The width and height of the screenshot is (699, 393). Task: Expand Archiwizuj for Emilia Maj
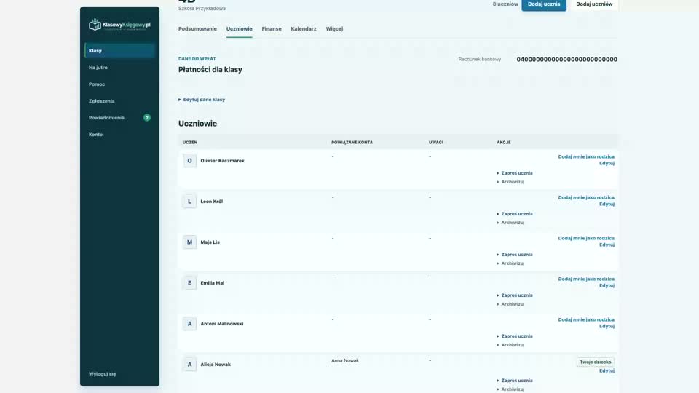click(510, 304)
